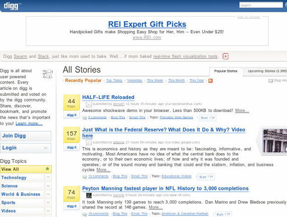Open American & Canadian Football topic link
The image size is (287, 217).
coord(185,213)
